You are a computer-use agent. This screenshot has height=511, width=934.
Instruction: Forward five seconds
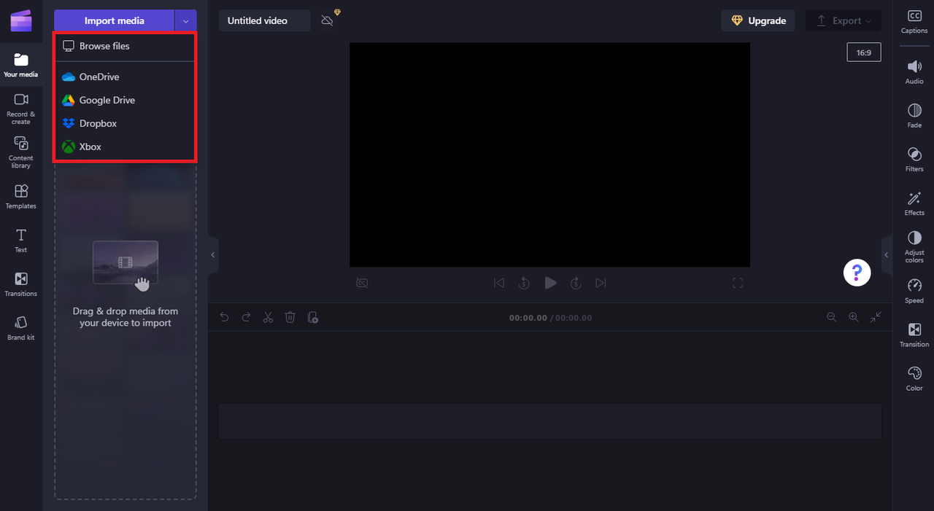tap(576, 283)
